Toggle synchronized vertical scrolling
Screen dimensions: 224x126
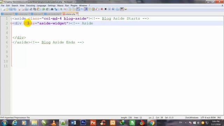(69, 9)
